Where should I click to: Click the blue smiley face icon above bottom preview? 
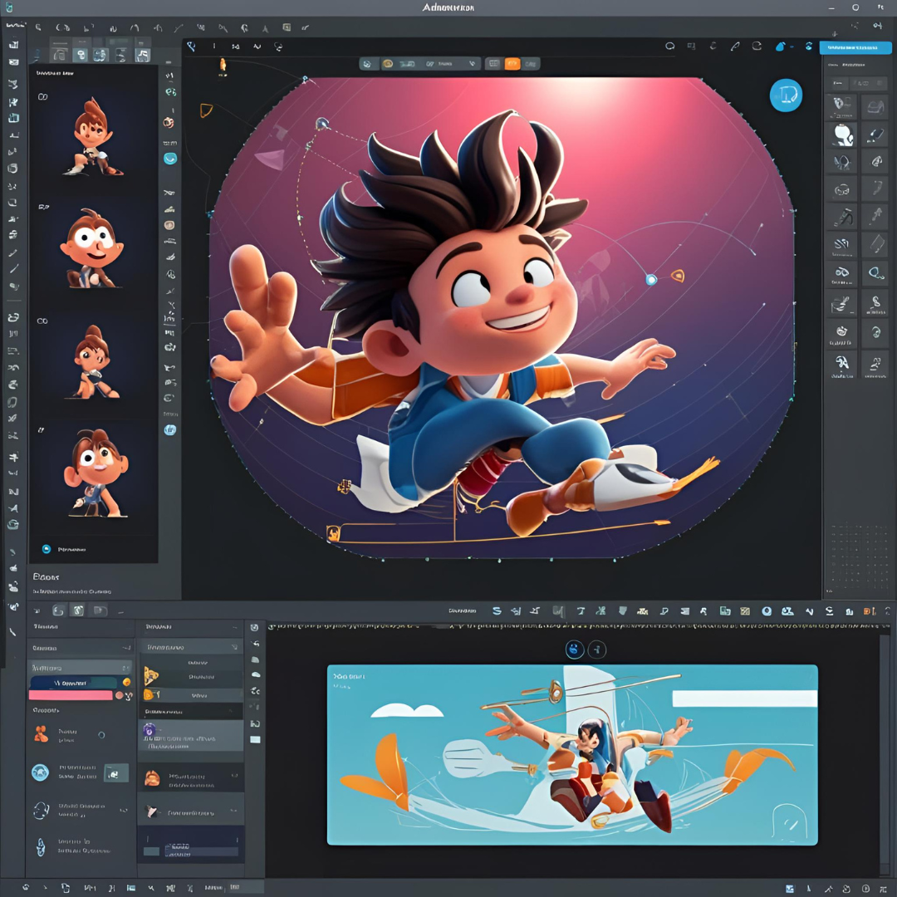574,649
